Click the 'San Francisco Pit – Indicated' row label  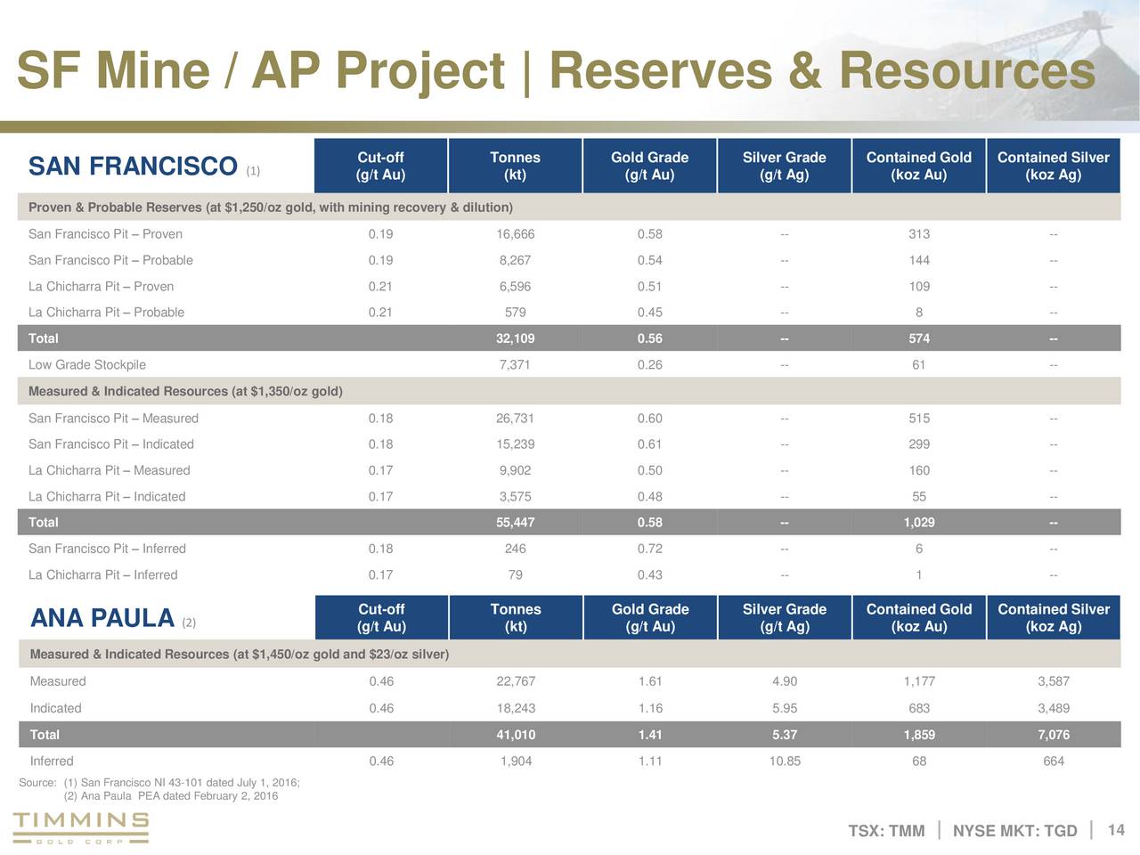coord(111,444)
